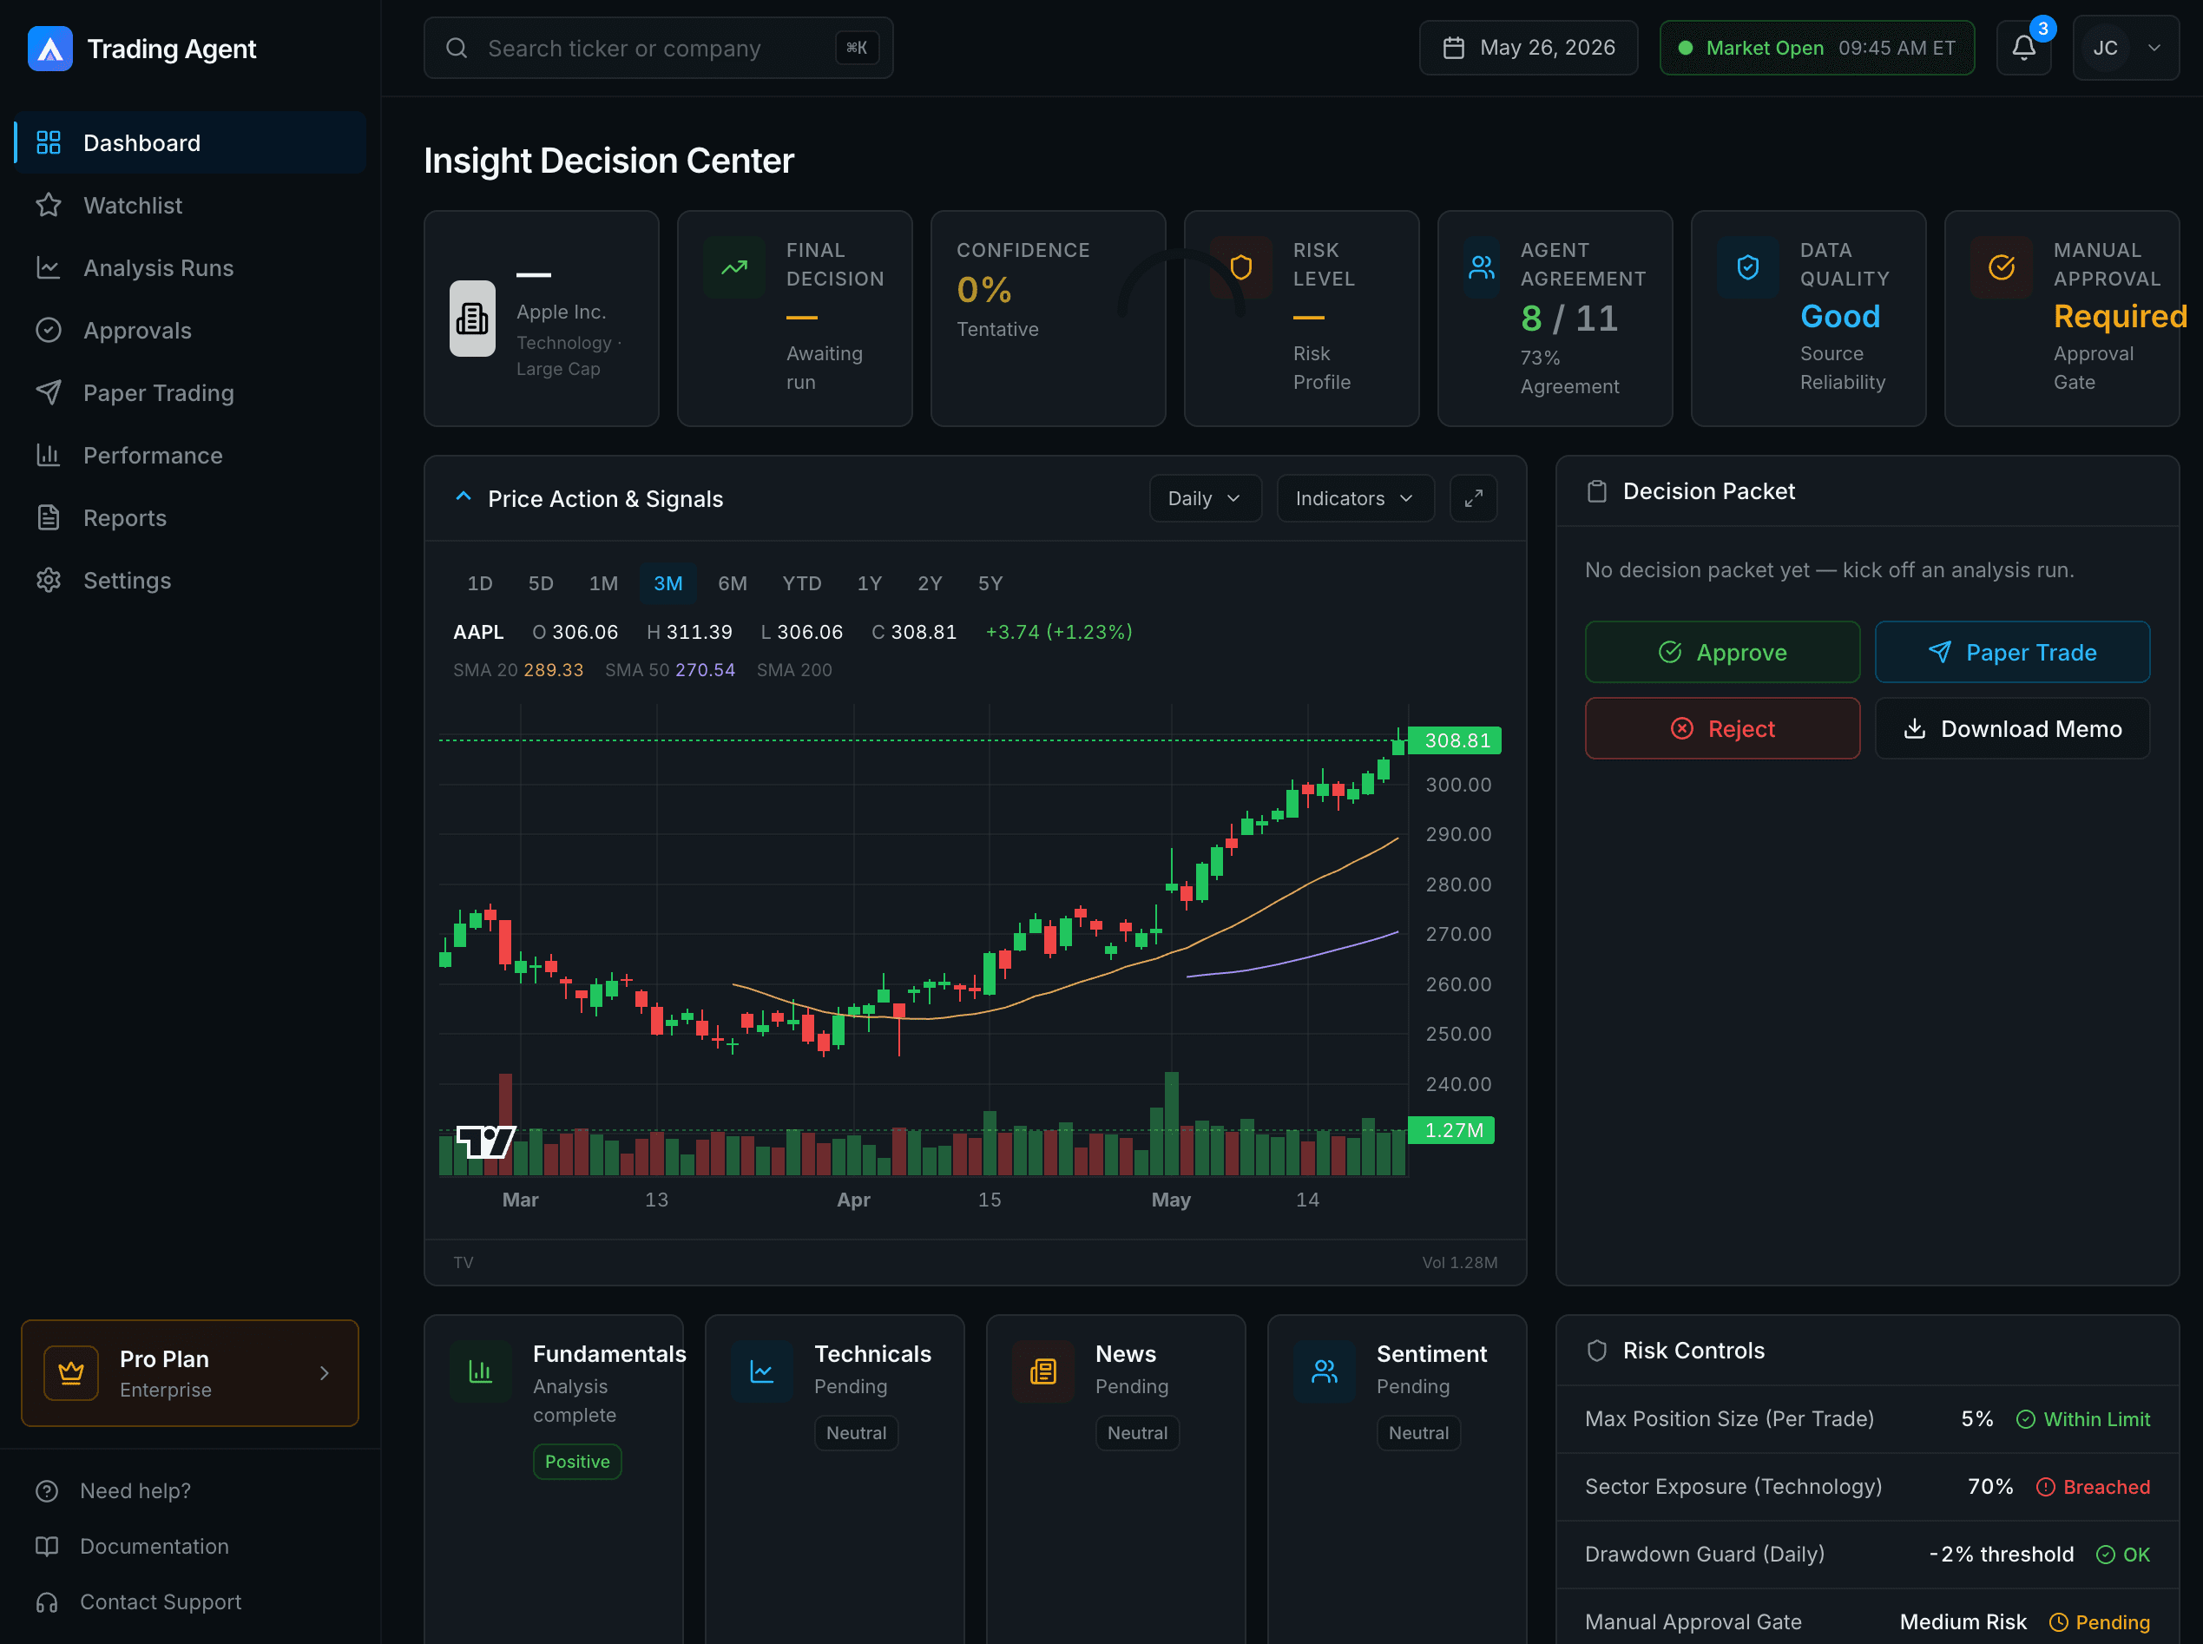
Task: Go to Watchlist in the sidebar
Action: coord(190,205)
